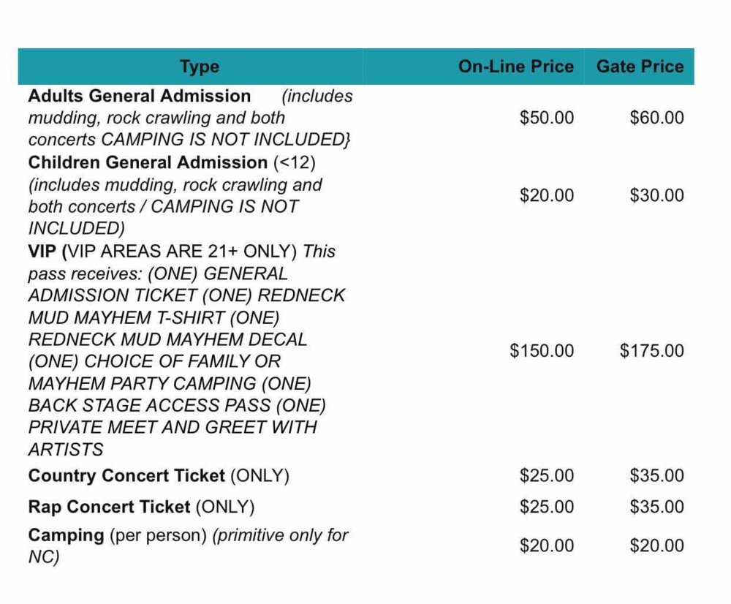Select the Rap Concert Ticket row label

(x=109, y=507)
